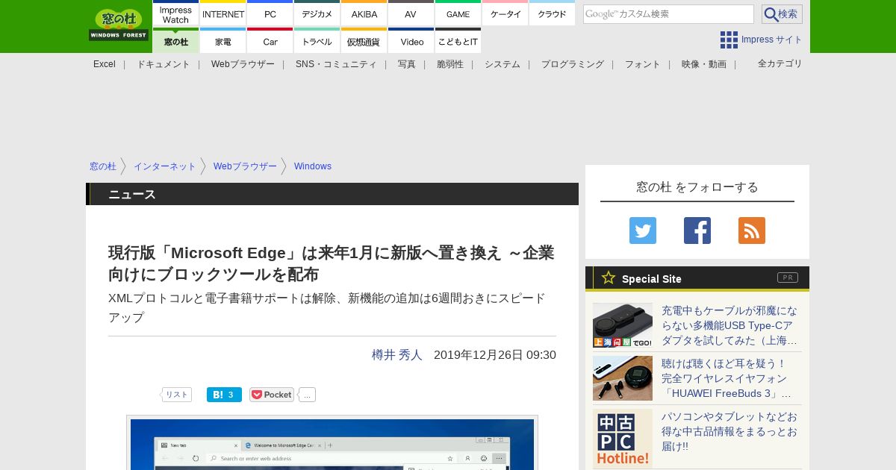Focus the Google カスタム検索 input field

pyautogui.click(x=668, y=14)
